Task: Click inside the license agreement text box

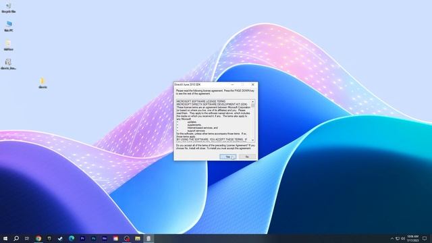Action: click(213, 121)
